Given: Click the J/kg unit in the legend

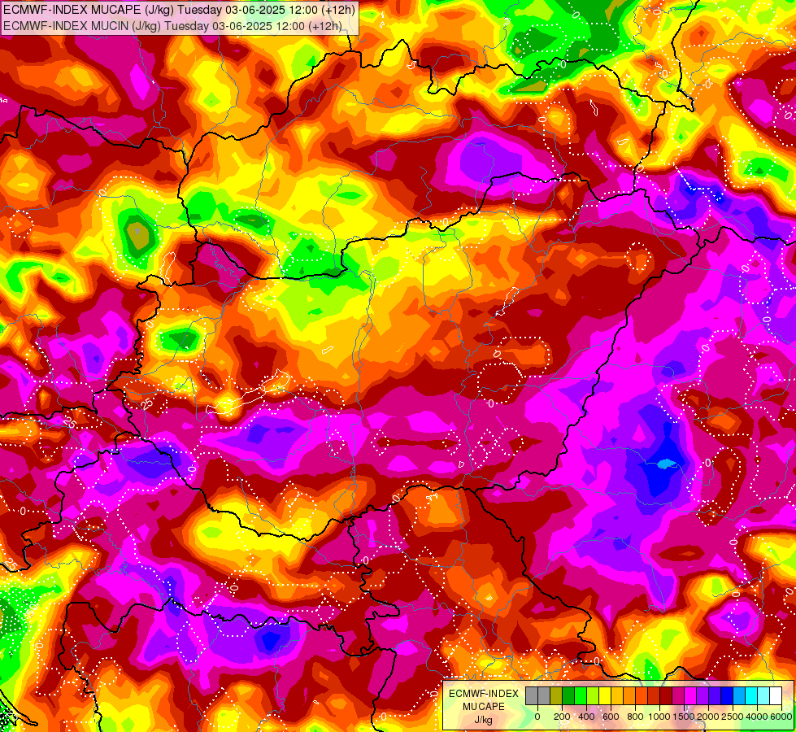Looking at the screenshot, I should [483, 720].
